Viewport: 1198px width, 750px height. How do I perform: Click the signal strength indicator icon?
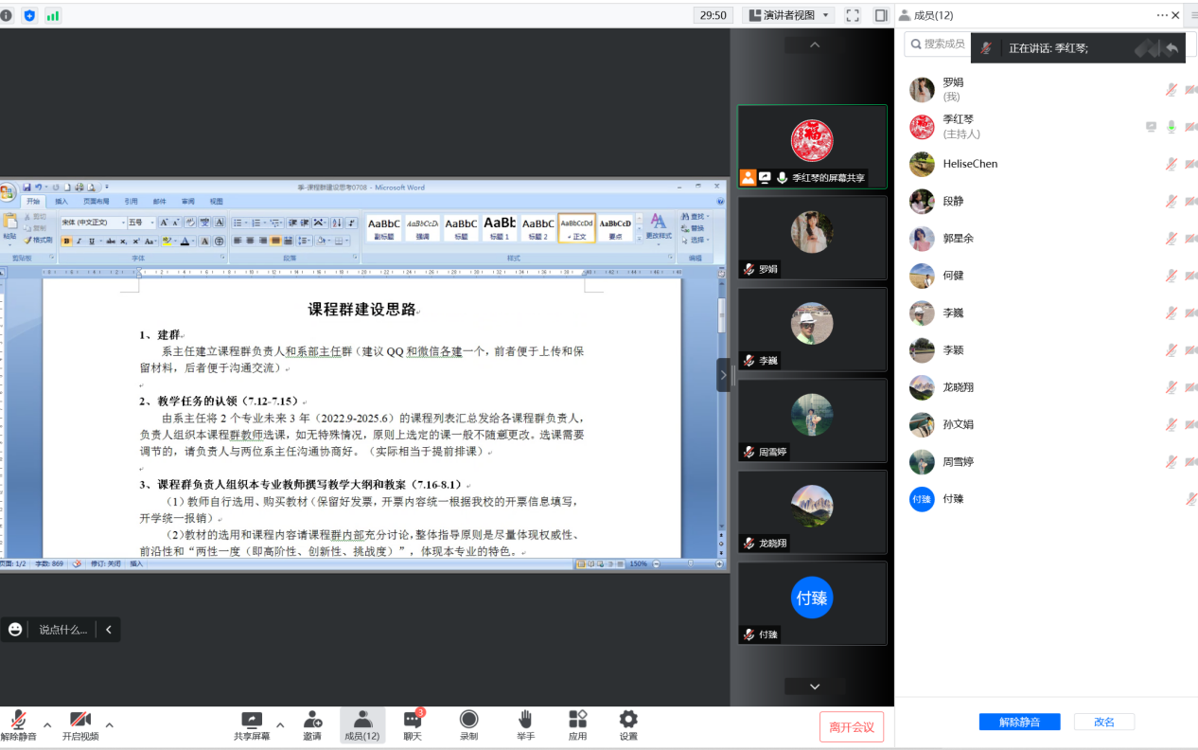52,15
